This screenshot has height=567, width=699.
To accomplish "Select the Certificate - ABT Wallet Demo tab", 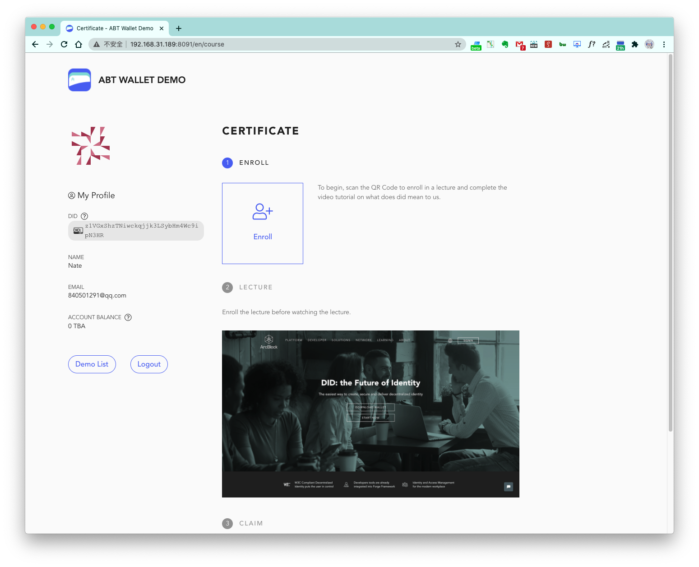I will [115, 28].
